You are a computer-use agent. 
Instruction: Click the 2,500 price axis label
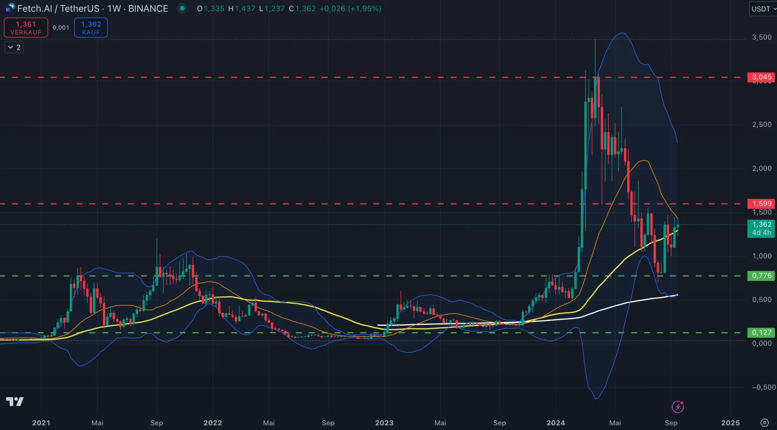(762, 125)
